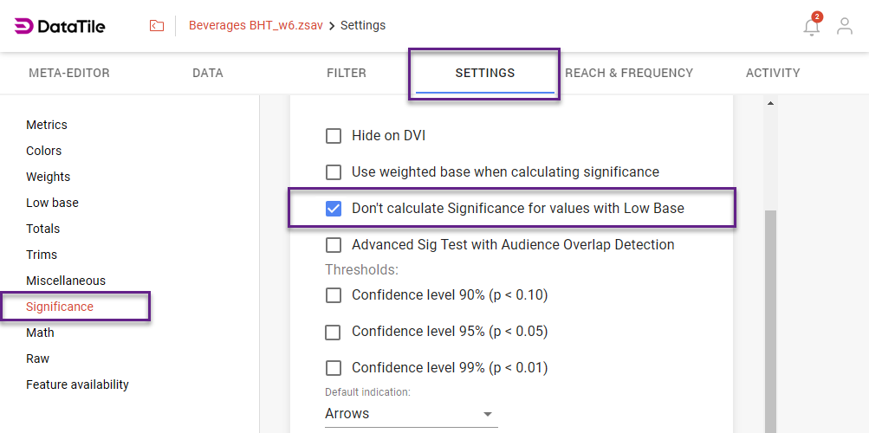Check Confidence level 95% threshold
Viewport: 869px width, 433px height.
334,332
